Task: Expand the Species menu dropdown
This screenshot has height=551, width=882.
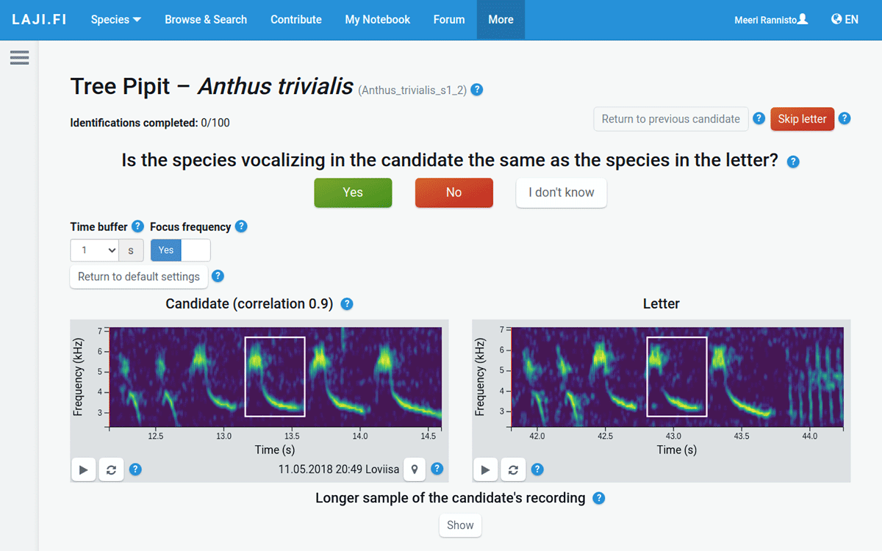Action: [116, 20]
